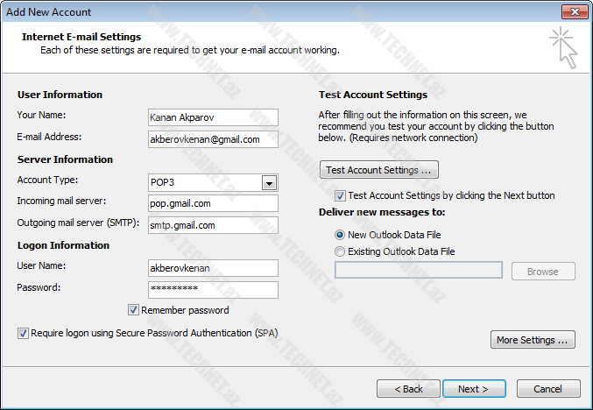Close the Add New Account dialog
The height and width of the screenshot is (410, 593).
pyautogui.click(x=575, y=11)
